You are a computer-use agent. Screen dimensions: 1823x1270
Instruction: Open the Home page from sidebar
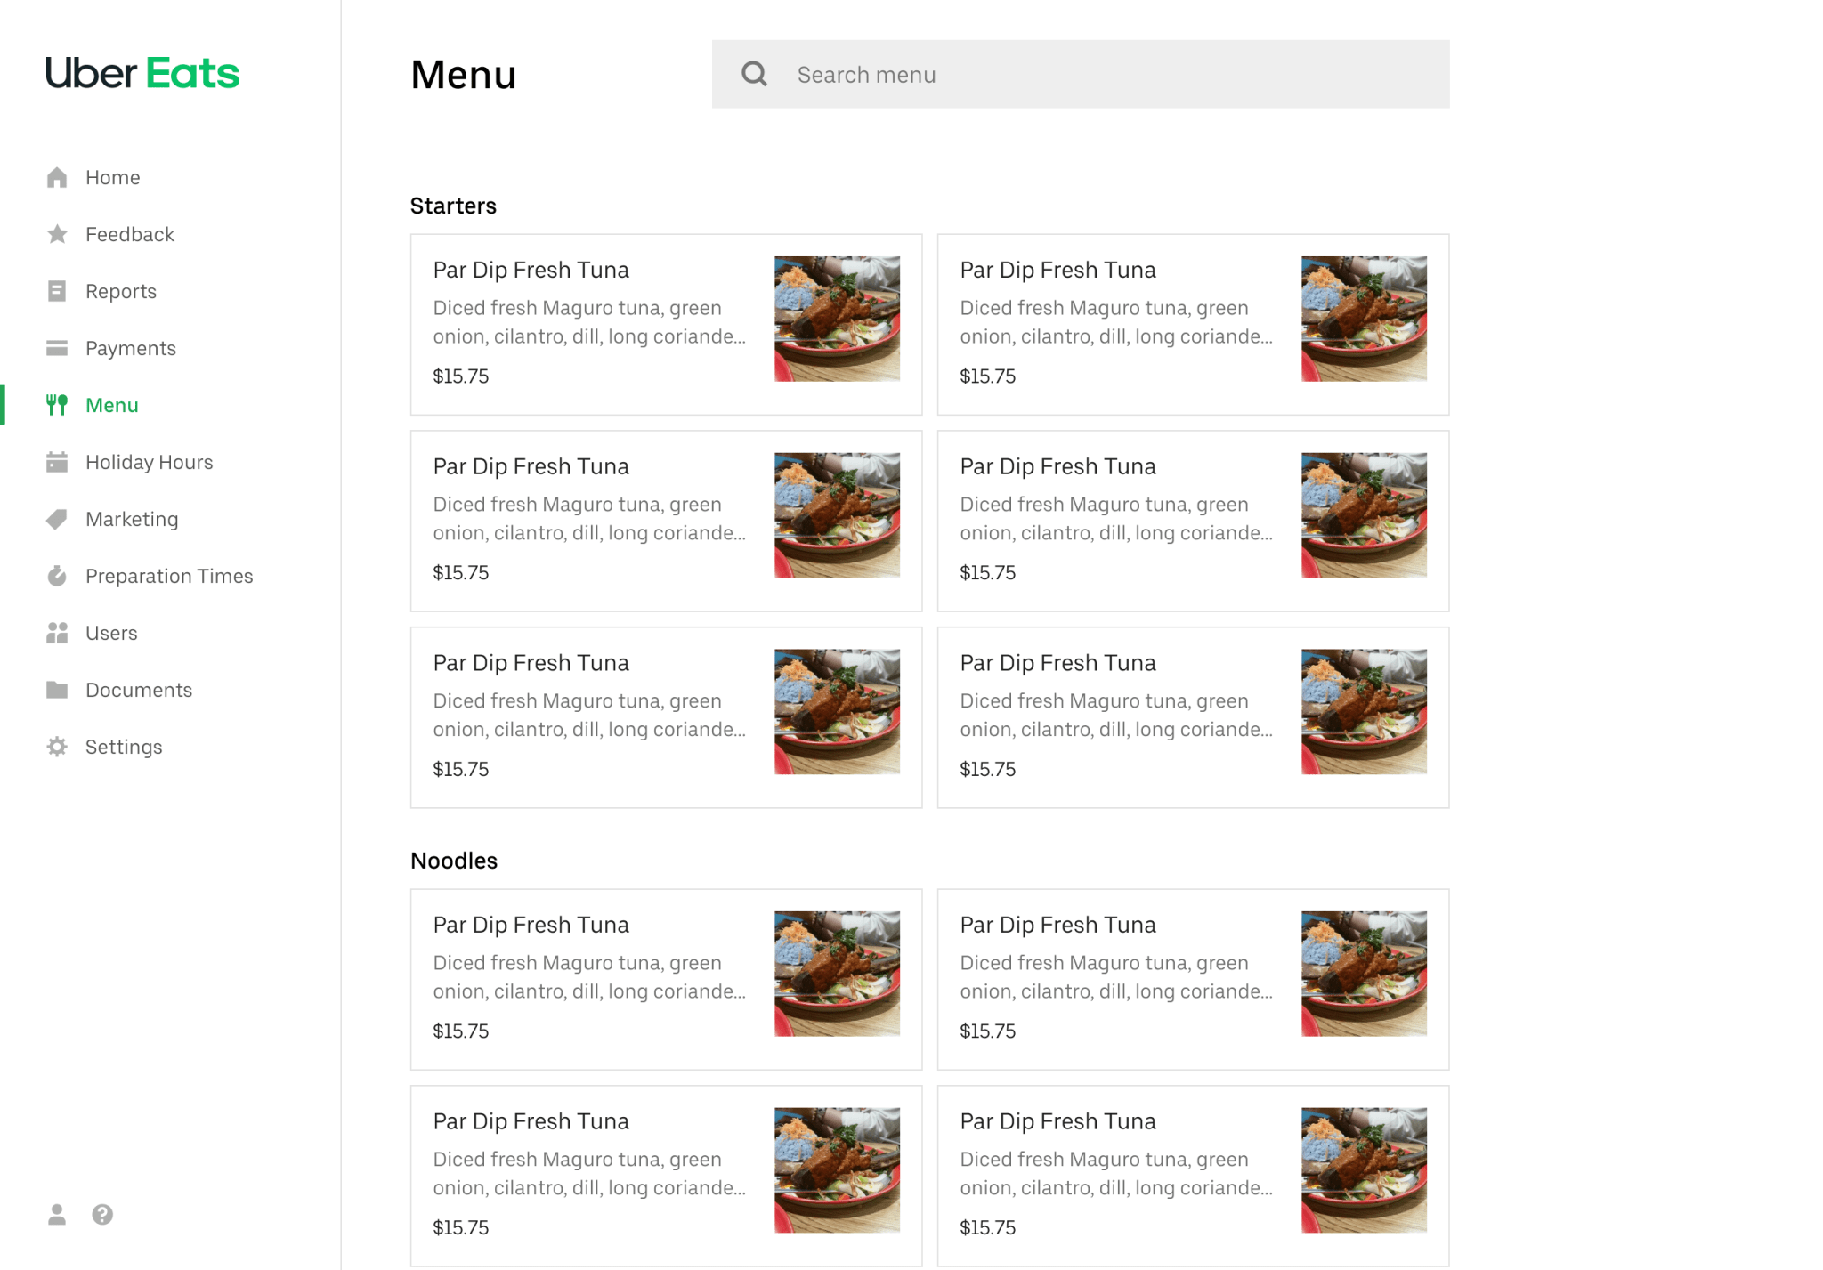point(113,177)
